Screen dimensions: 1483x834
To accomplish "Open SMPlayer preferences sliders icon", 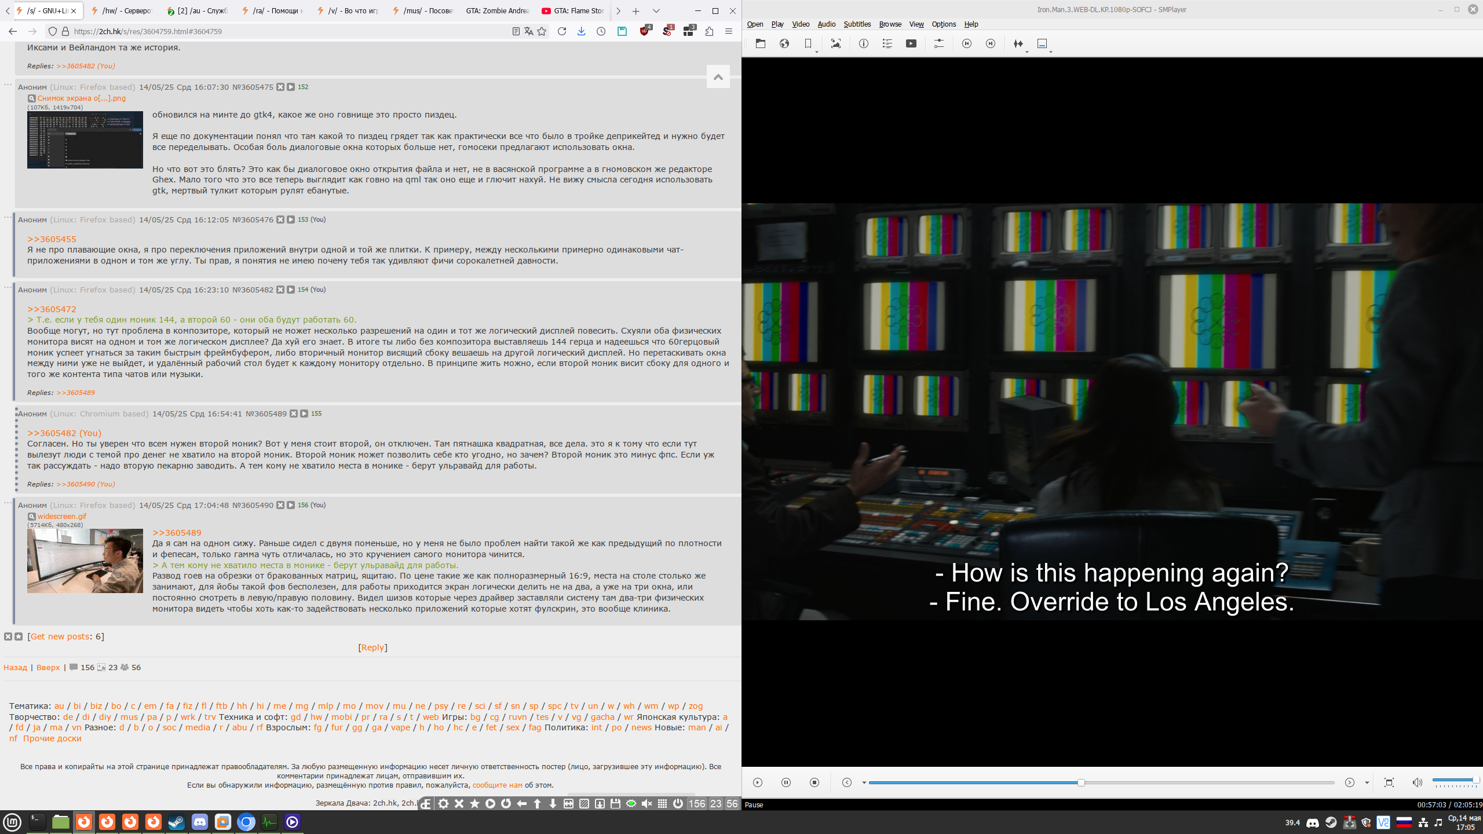I will (x=939, y=43).
